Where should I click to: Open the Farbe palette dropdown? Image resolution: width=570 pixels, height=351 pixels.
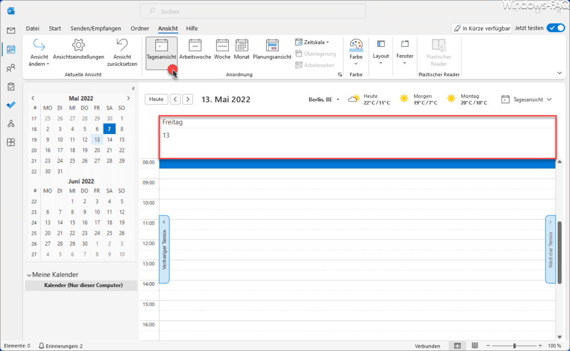tap(356, 52)
